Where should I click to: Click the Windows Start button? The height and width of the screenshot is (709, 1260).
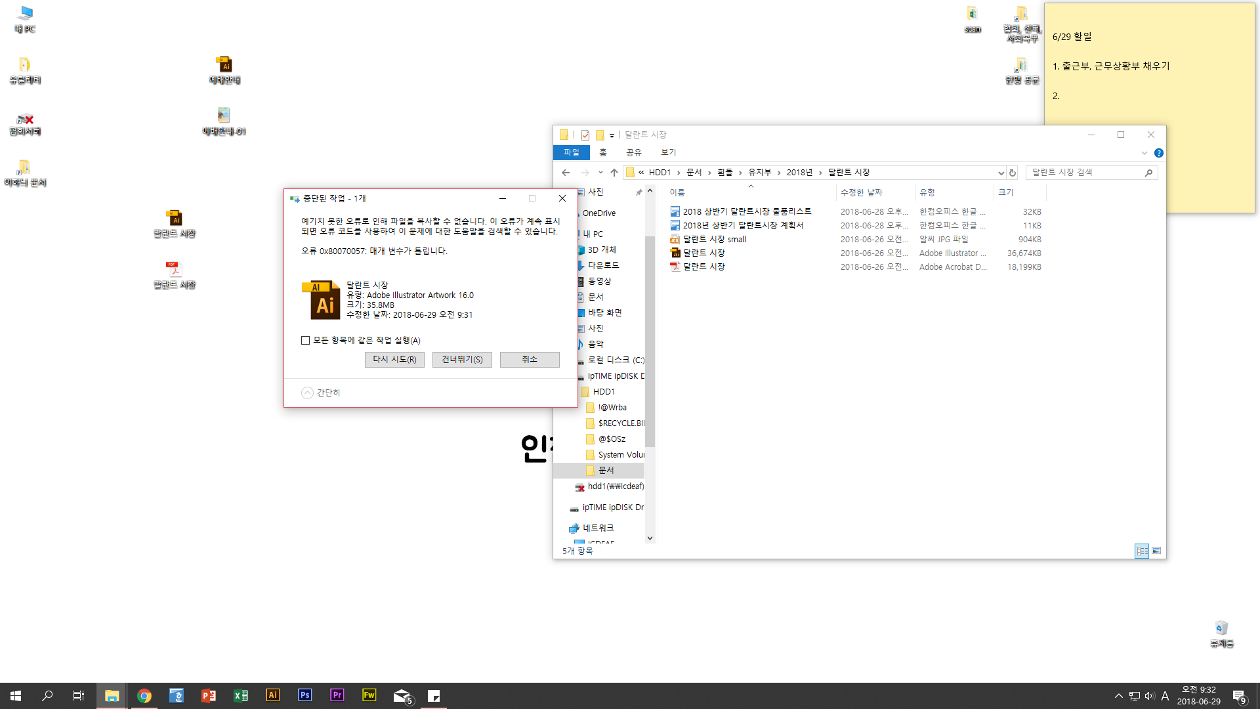coord(16,695)
